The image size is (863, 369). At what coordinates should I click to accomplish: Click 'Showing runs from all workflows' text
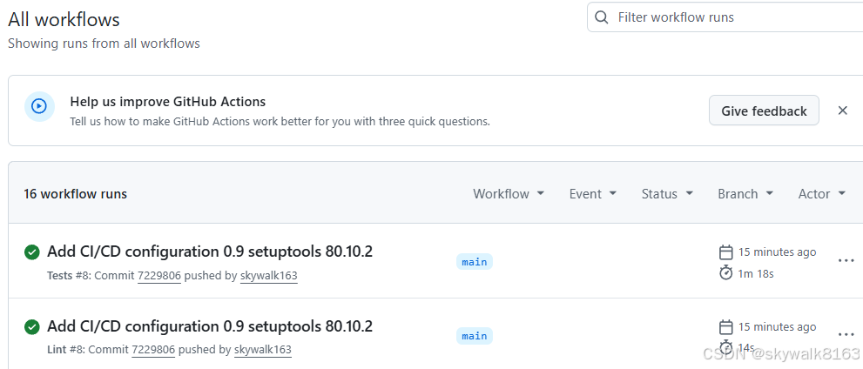104,44
